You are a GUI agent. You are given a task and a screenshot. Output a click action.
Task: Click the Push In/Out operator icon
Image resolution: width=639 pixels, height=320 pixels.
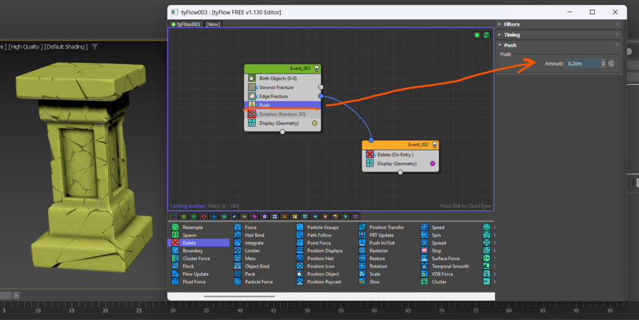click(x=363, y=243)
